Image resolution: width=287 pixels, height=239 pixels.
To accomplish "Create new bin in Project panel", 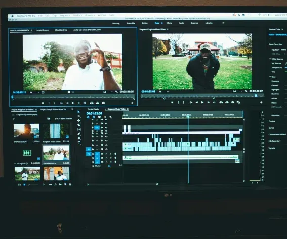I will coord(60,185).
